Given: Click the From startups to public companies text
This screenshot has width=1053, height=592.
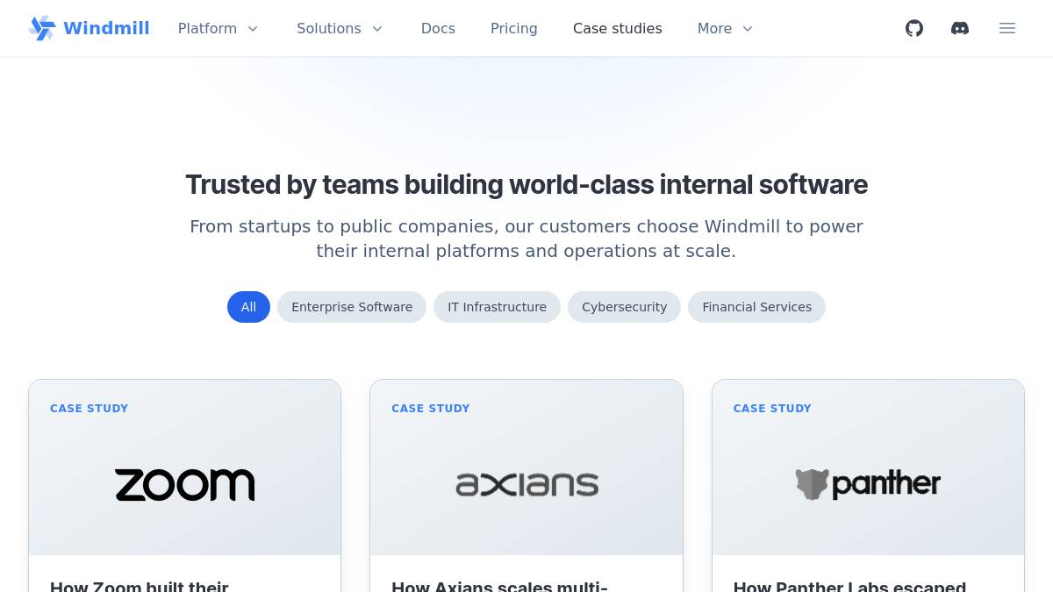Looking at the screenshot, I should click(x=526, y=239).
